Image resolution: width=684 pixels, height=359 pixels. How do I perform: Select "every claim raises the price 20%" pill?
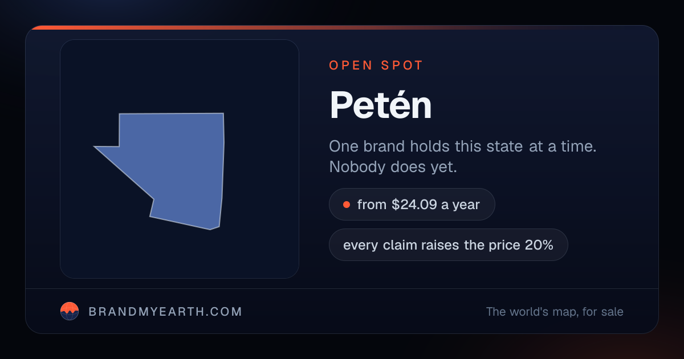click(448, 245)
